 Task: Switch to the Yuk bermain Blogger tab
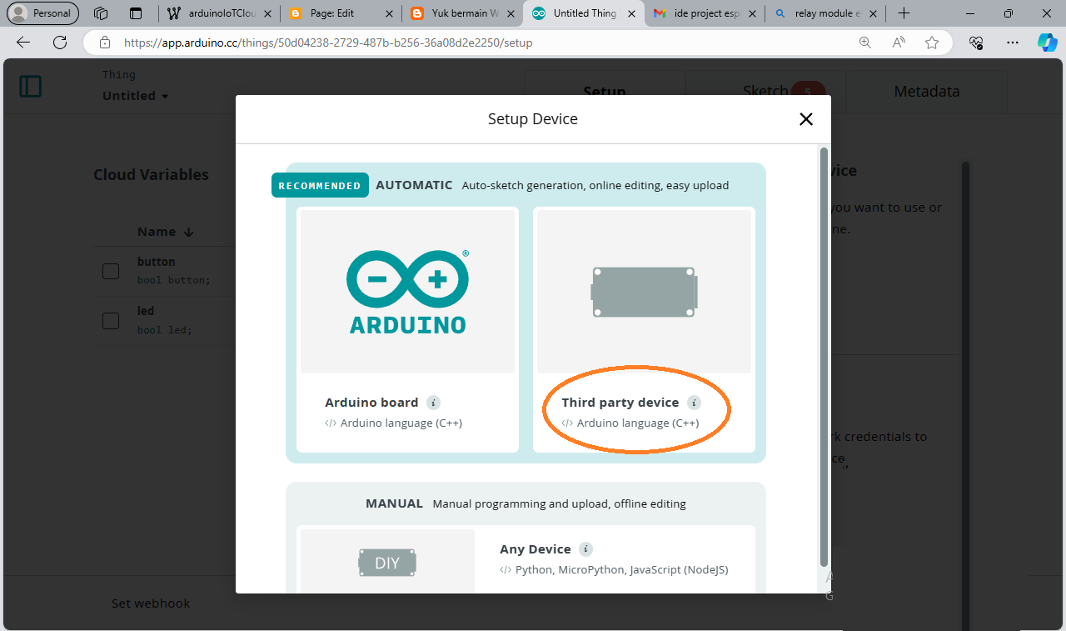click(x=463, y=13)
